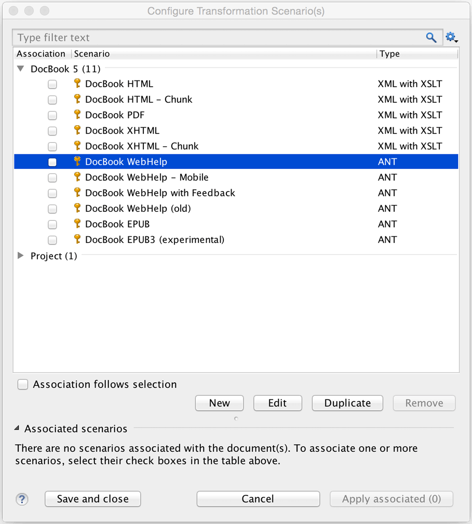Check the DocBook WebHelp association box
The image size is (472, 524).
pos(52,162)
